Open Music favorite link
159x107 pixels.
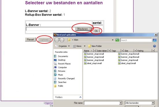[59, 75]
